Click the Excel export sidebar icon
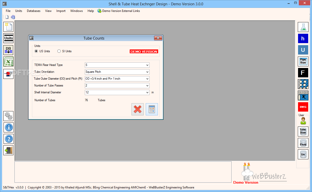This screenshot has width=312, height=192. click(x=8, y=62)
